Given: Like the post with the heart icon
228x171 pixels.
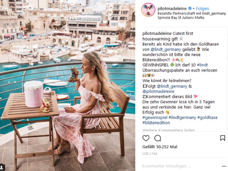Looking at the screenshot, I should 146,138.
